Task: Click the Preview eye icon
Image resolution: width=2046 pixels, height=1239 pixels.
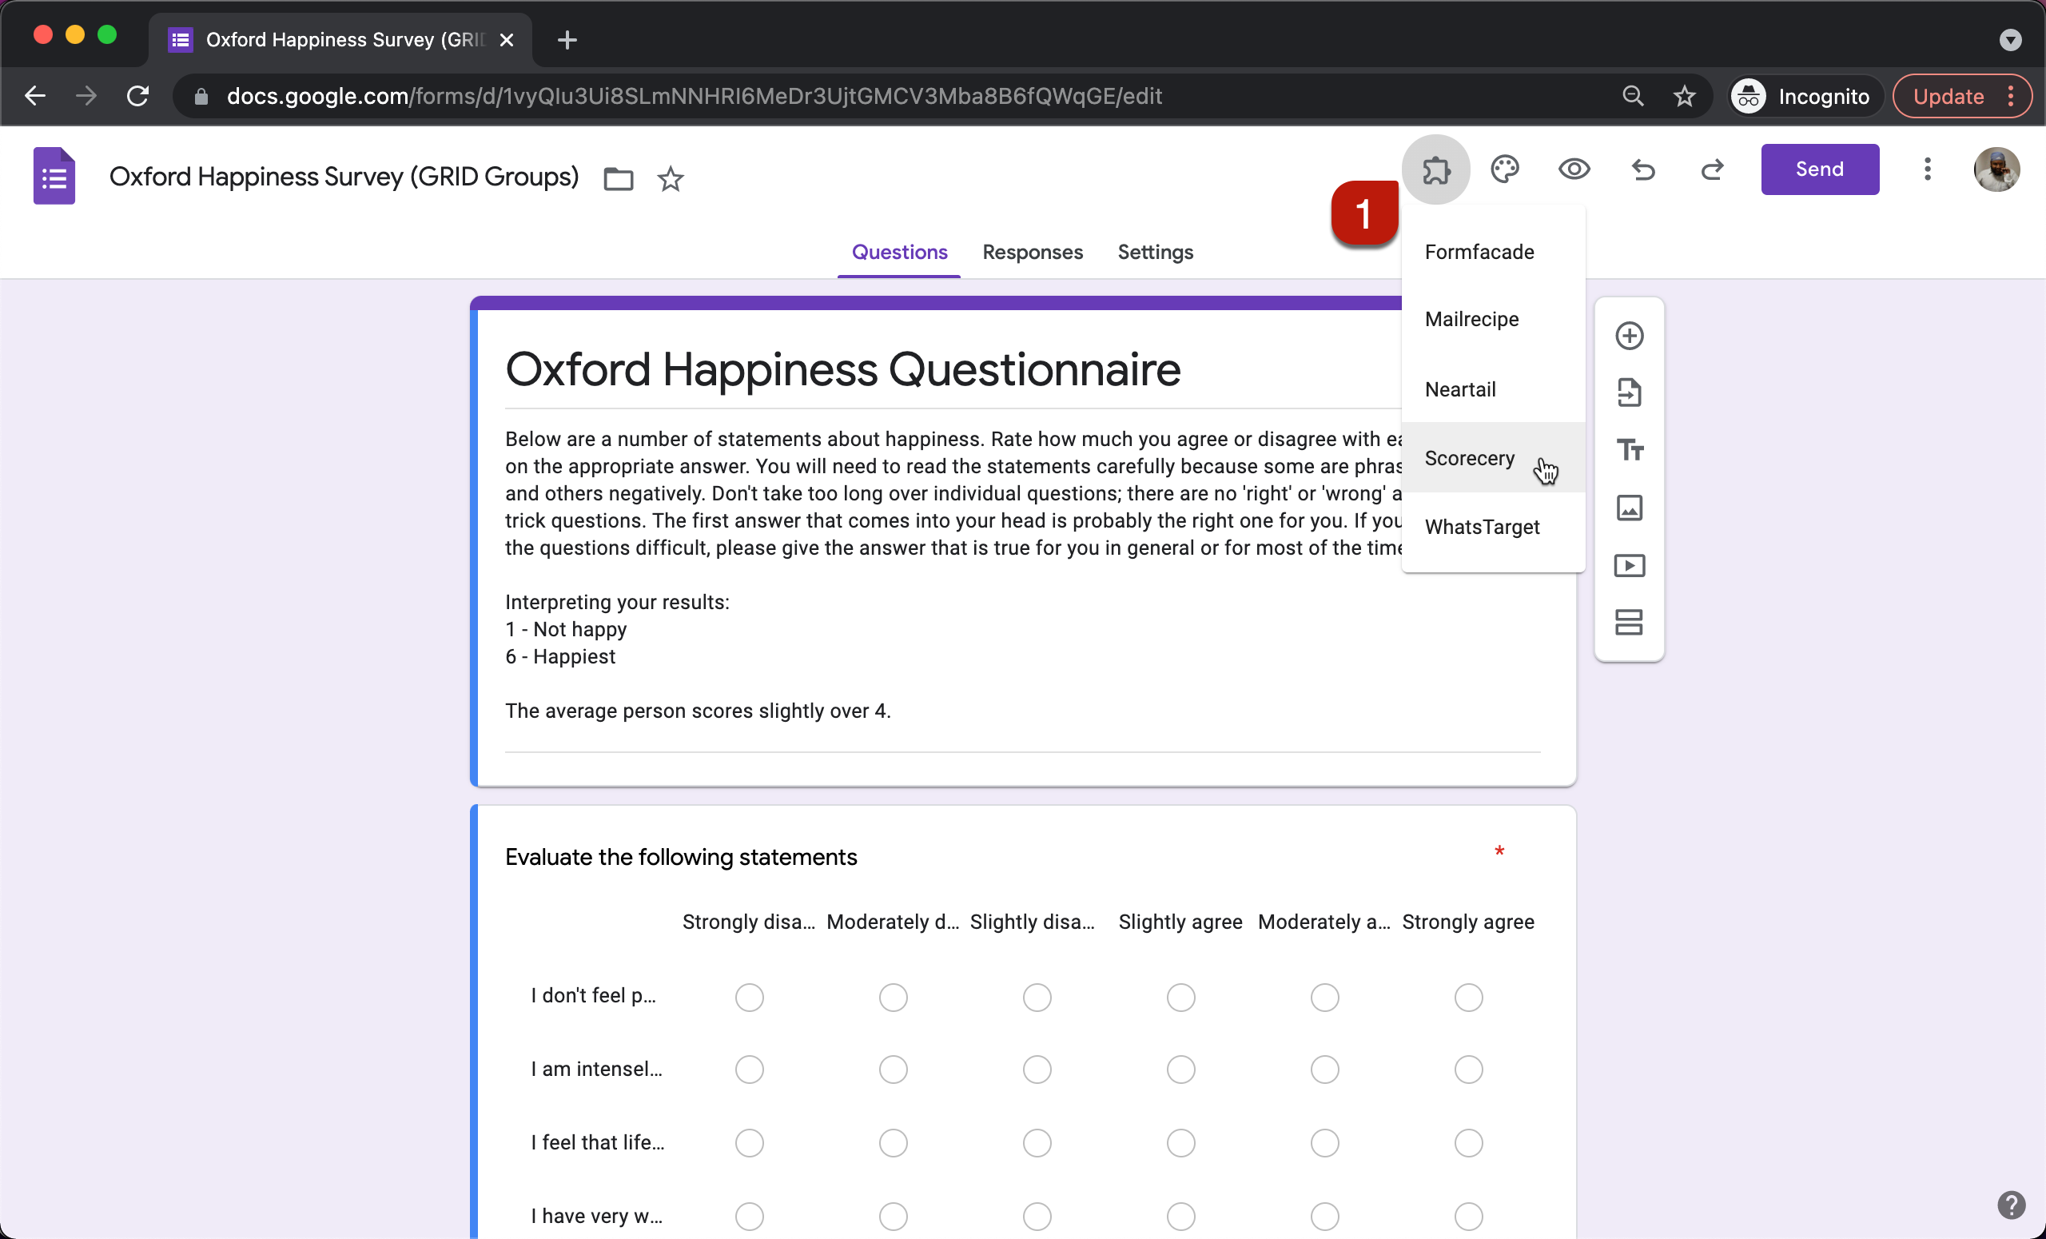Action: [1574, 169]
